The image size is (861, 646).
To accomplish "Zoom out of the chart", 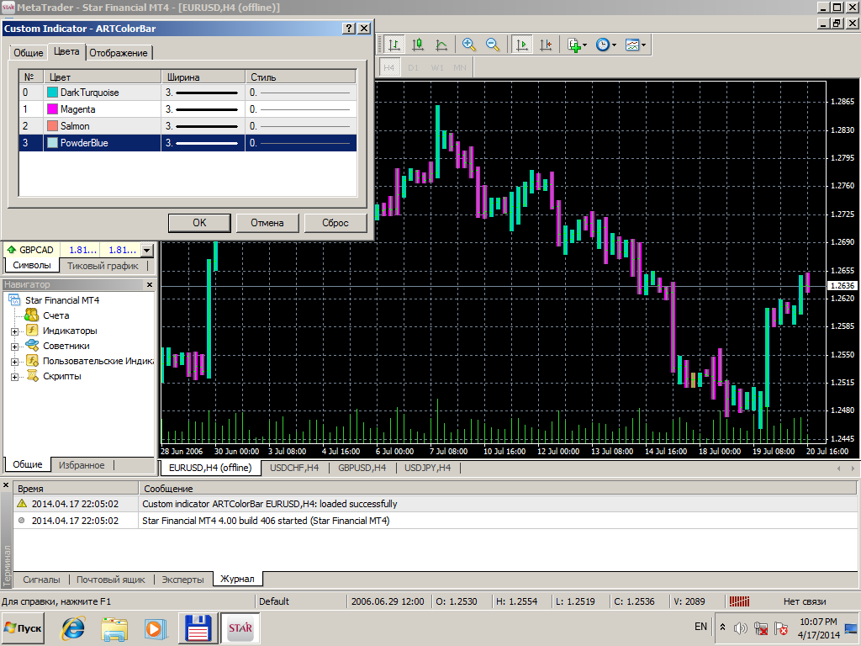I will pos(493,45).
